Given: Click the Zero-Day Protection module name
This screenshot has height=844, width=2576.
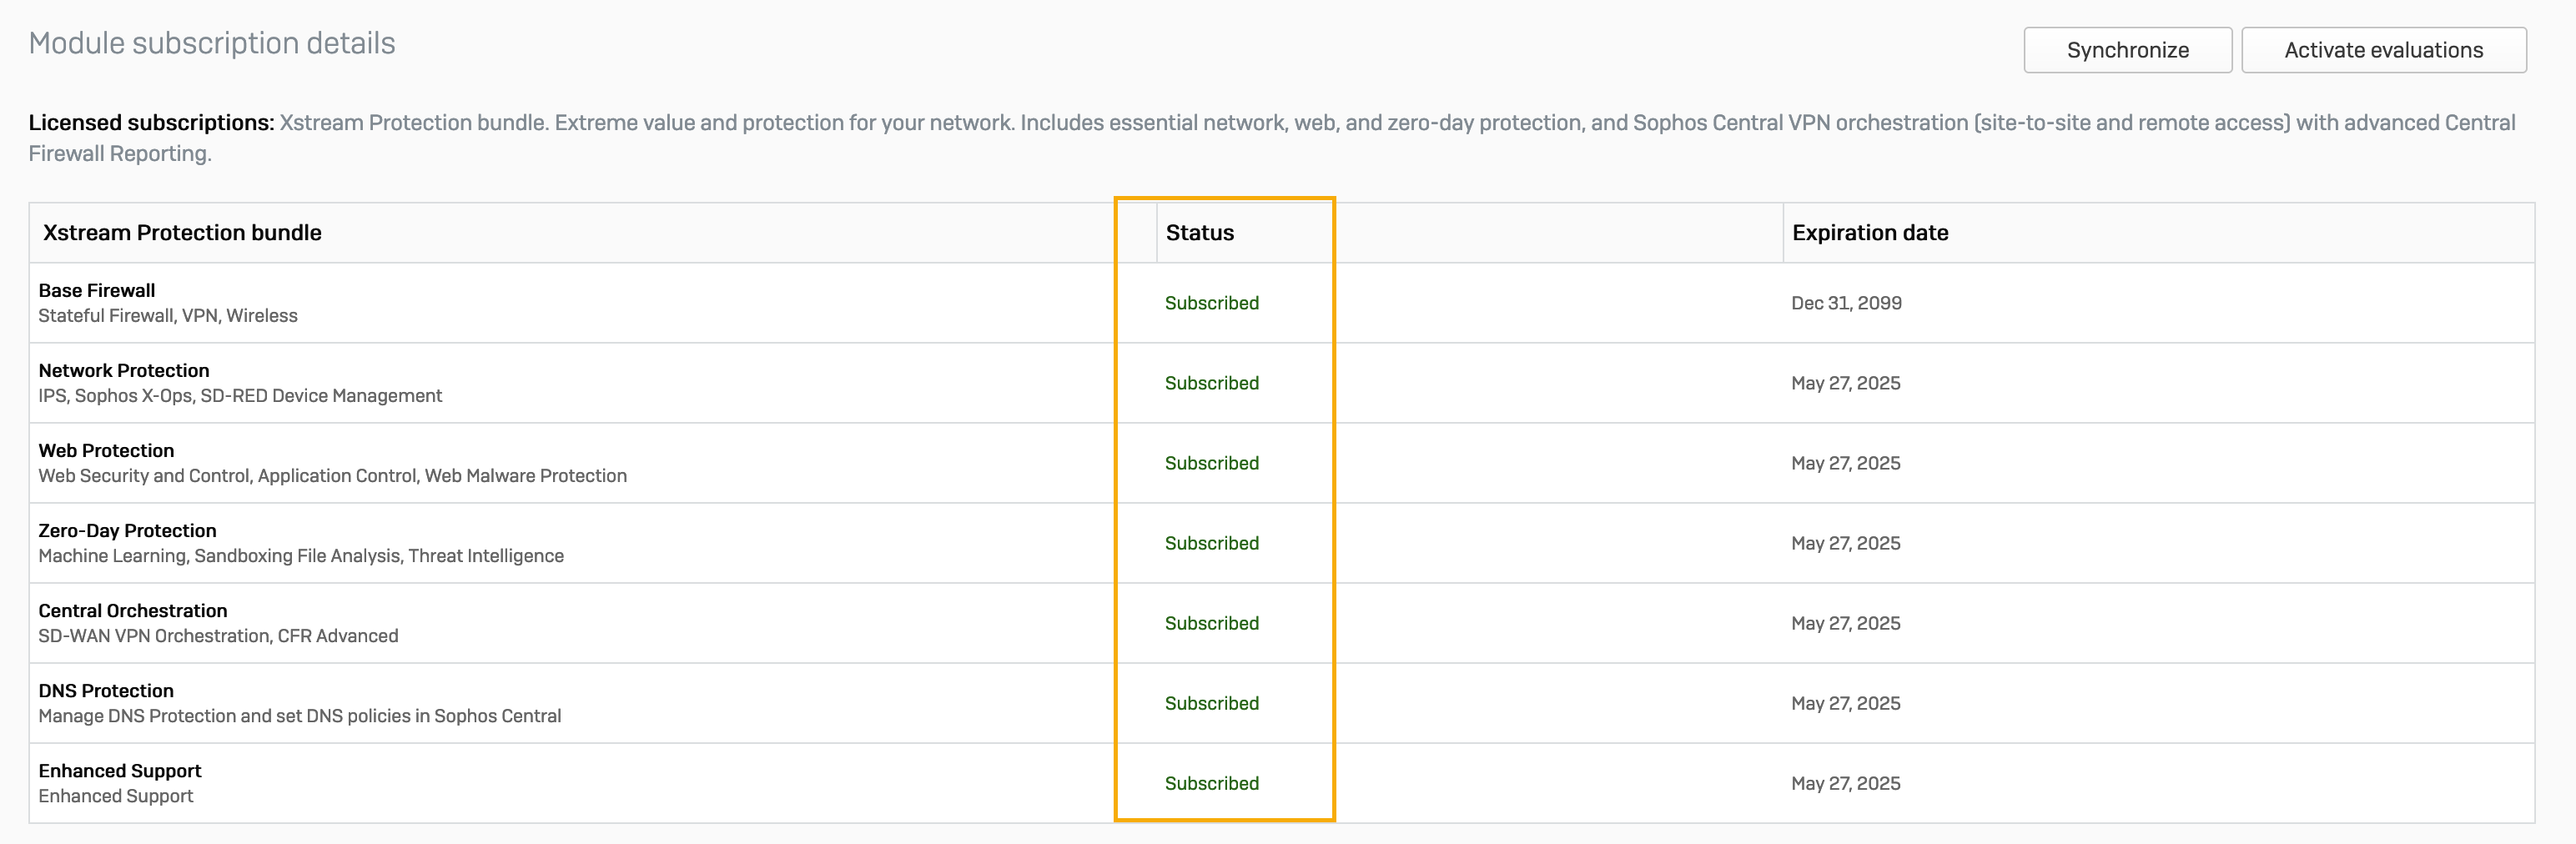Looking at the screenshot, I should (127, 530).
